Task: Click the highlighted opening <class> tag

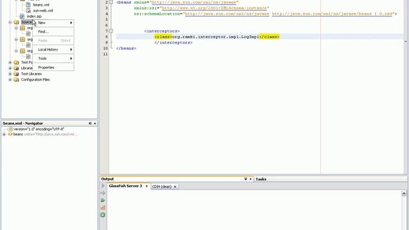Action: point(163,37)
